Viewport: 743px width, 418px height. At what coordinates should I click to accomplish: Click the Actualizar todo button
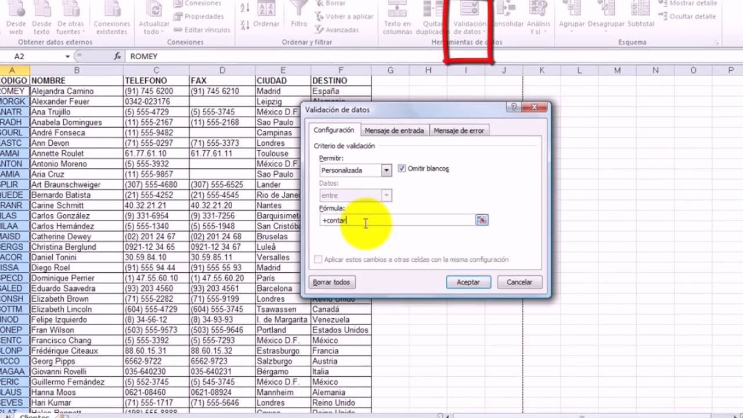pyautogui.click(x=154, y=17)
